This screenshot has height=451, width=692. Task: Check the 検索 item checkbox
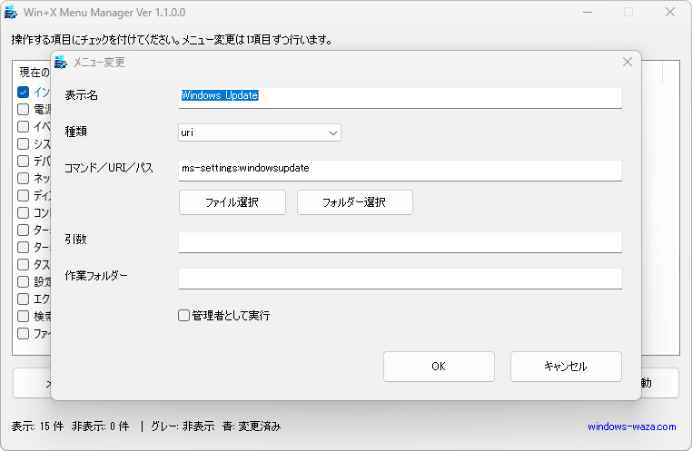23,316
